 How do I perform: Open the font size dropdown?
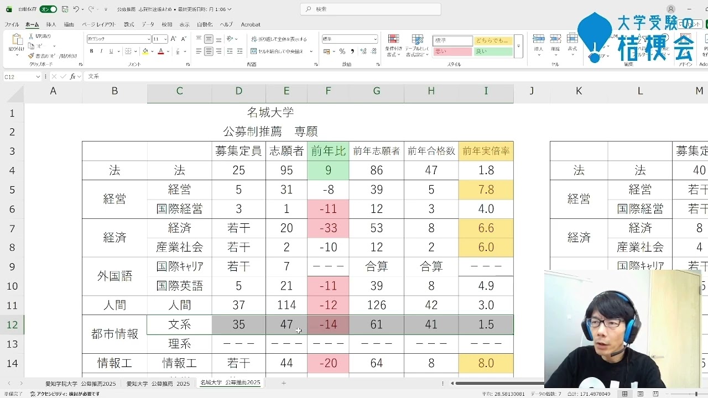pyautogui.click(x=165, y=39)
